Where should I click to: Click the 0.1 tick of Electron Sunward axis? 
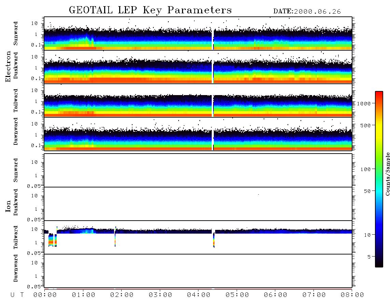[x=36, y=45]
